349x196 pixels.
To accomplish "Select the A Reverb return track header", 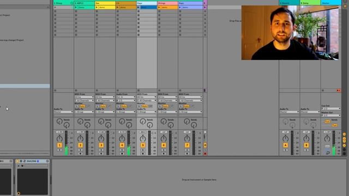I will (x=290, y=3).
